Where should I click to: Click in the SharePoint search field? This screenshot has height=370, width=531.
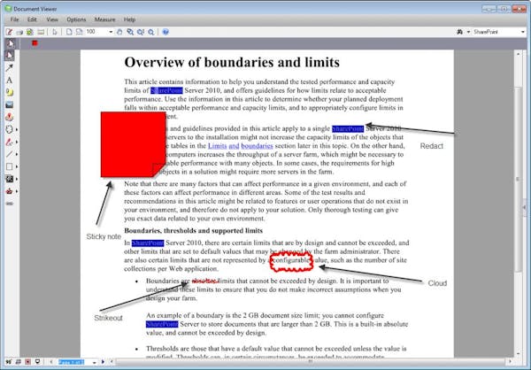tap(496, 32)
